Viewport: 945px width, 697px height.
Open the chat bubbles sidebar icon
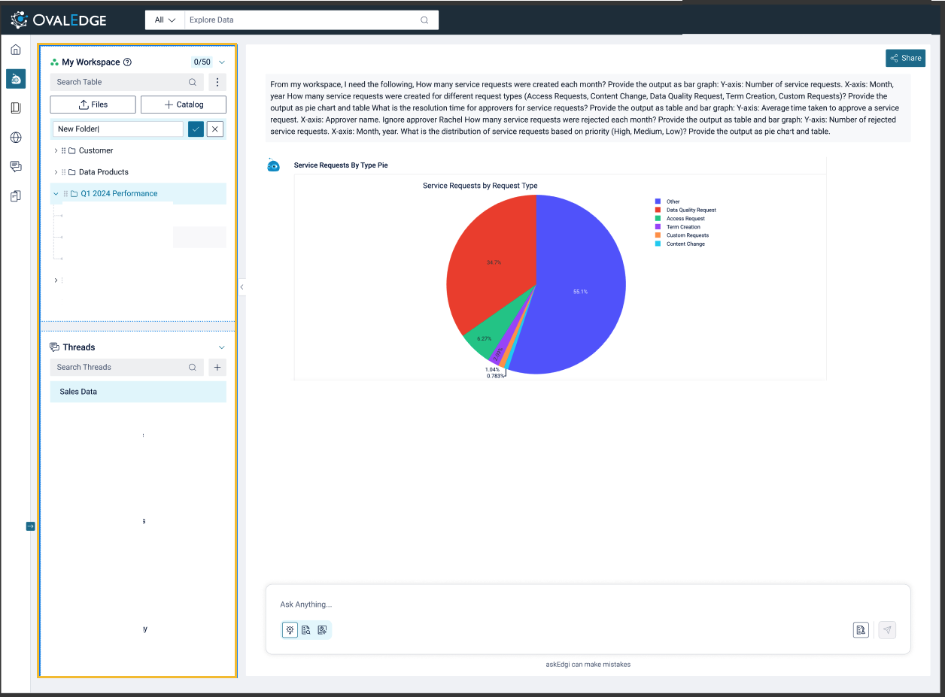[x=16, y=166]
